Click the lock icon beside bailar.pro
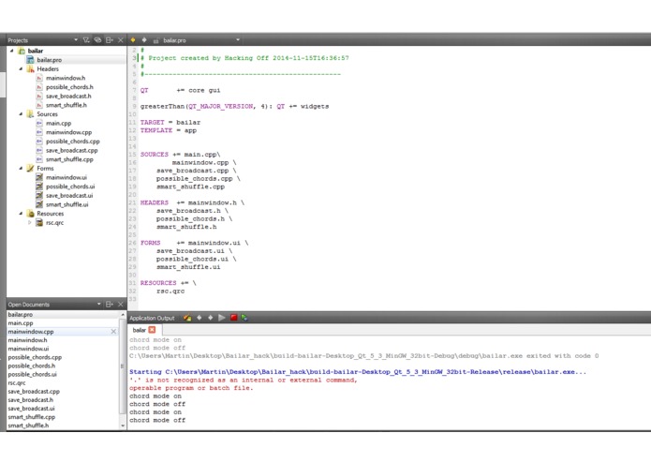 tap(156, 40)
